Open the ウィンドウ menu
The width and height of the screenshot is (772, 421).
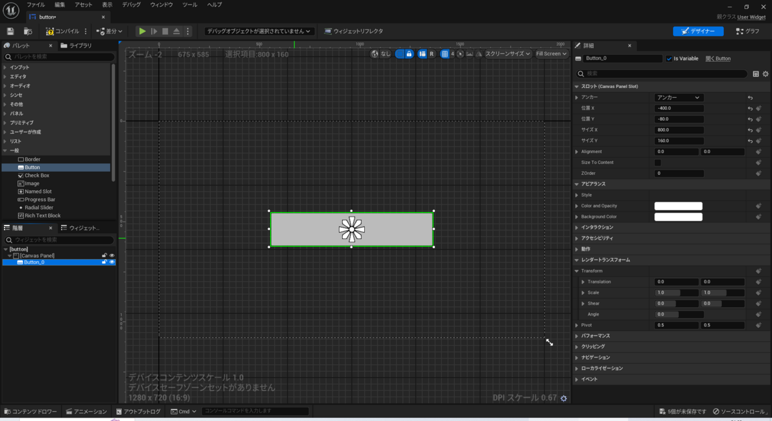tap(161, 4)
